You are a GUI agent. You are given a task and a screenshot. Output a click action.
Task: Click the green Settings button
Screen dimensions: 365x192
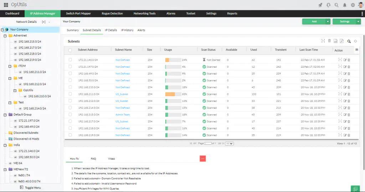click(344, 21)
